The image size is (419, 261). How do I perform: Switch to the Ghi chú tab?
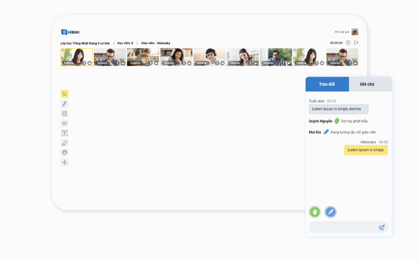[x=367, y=84]
